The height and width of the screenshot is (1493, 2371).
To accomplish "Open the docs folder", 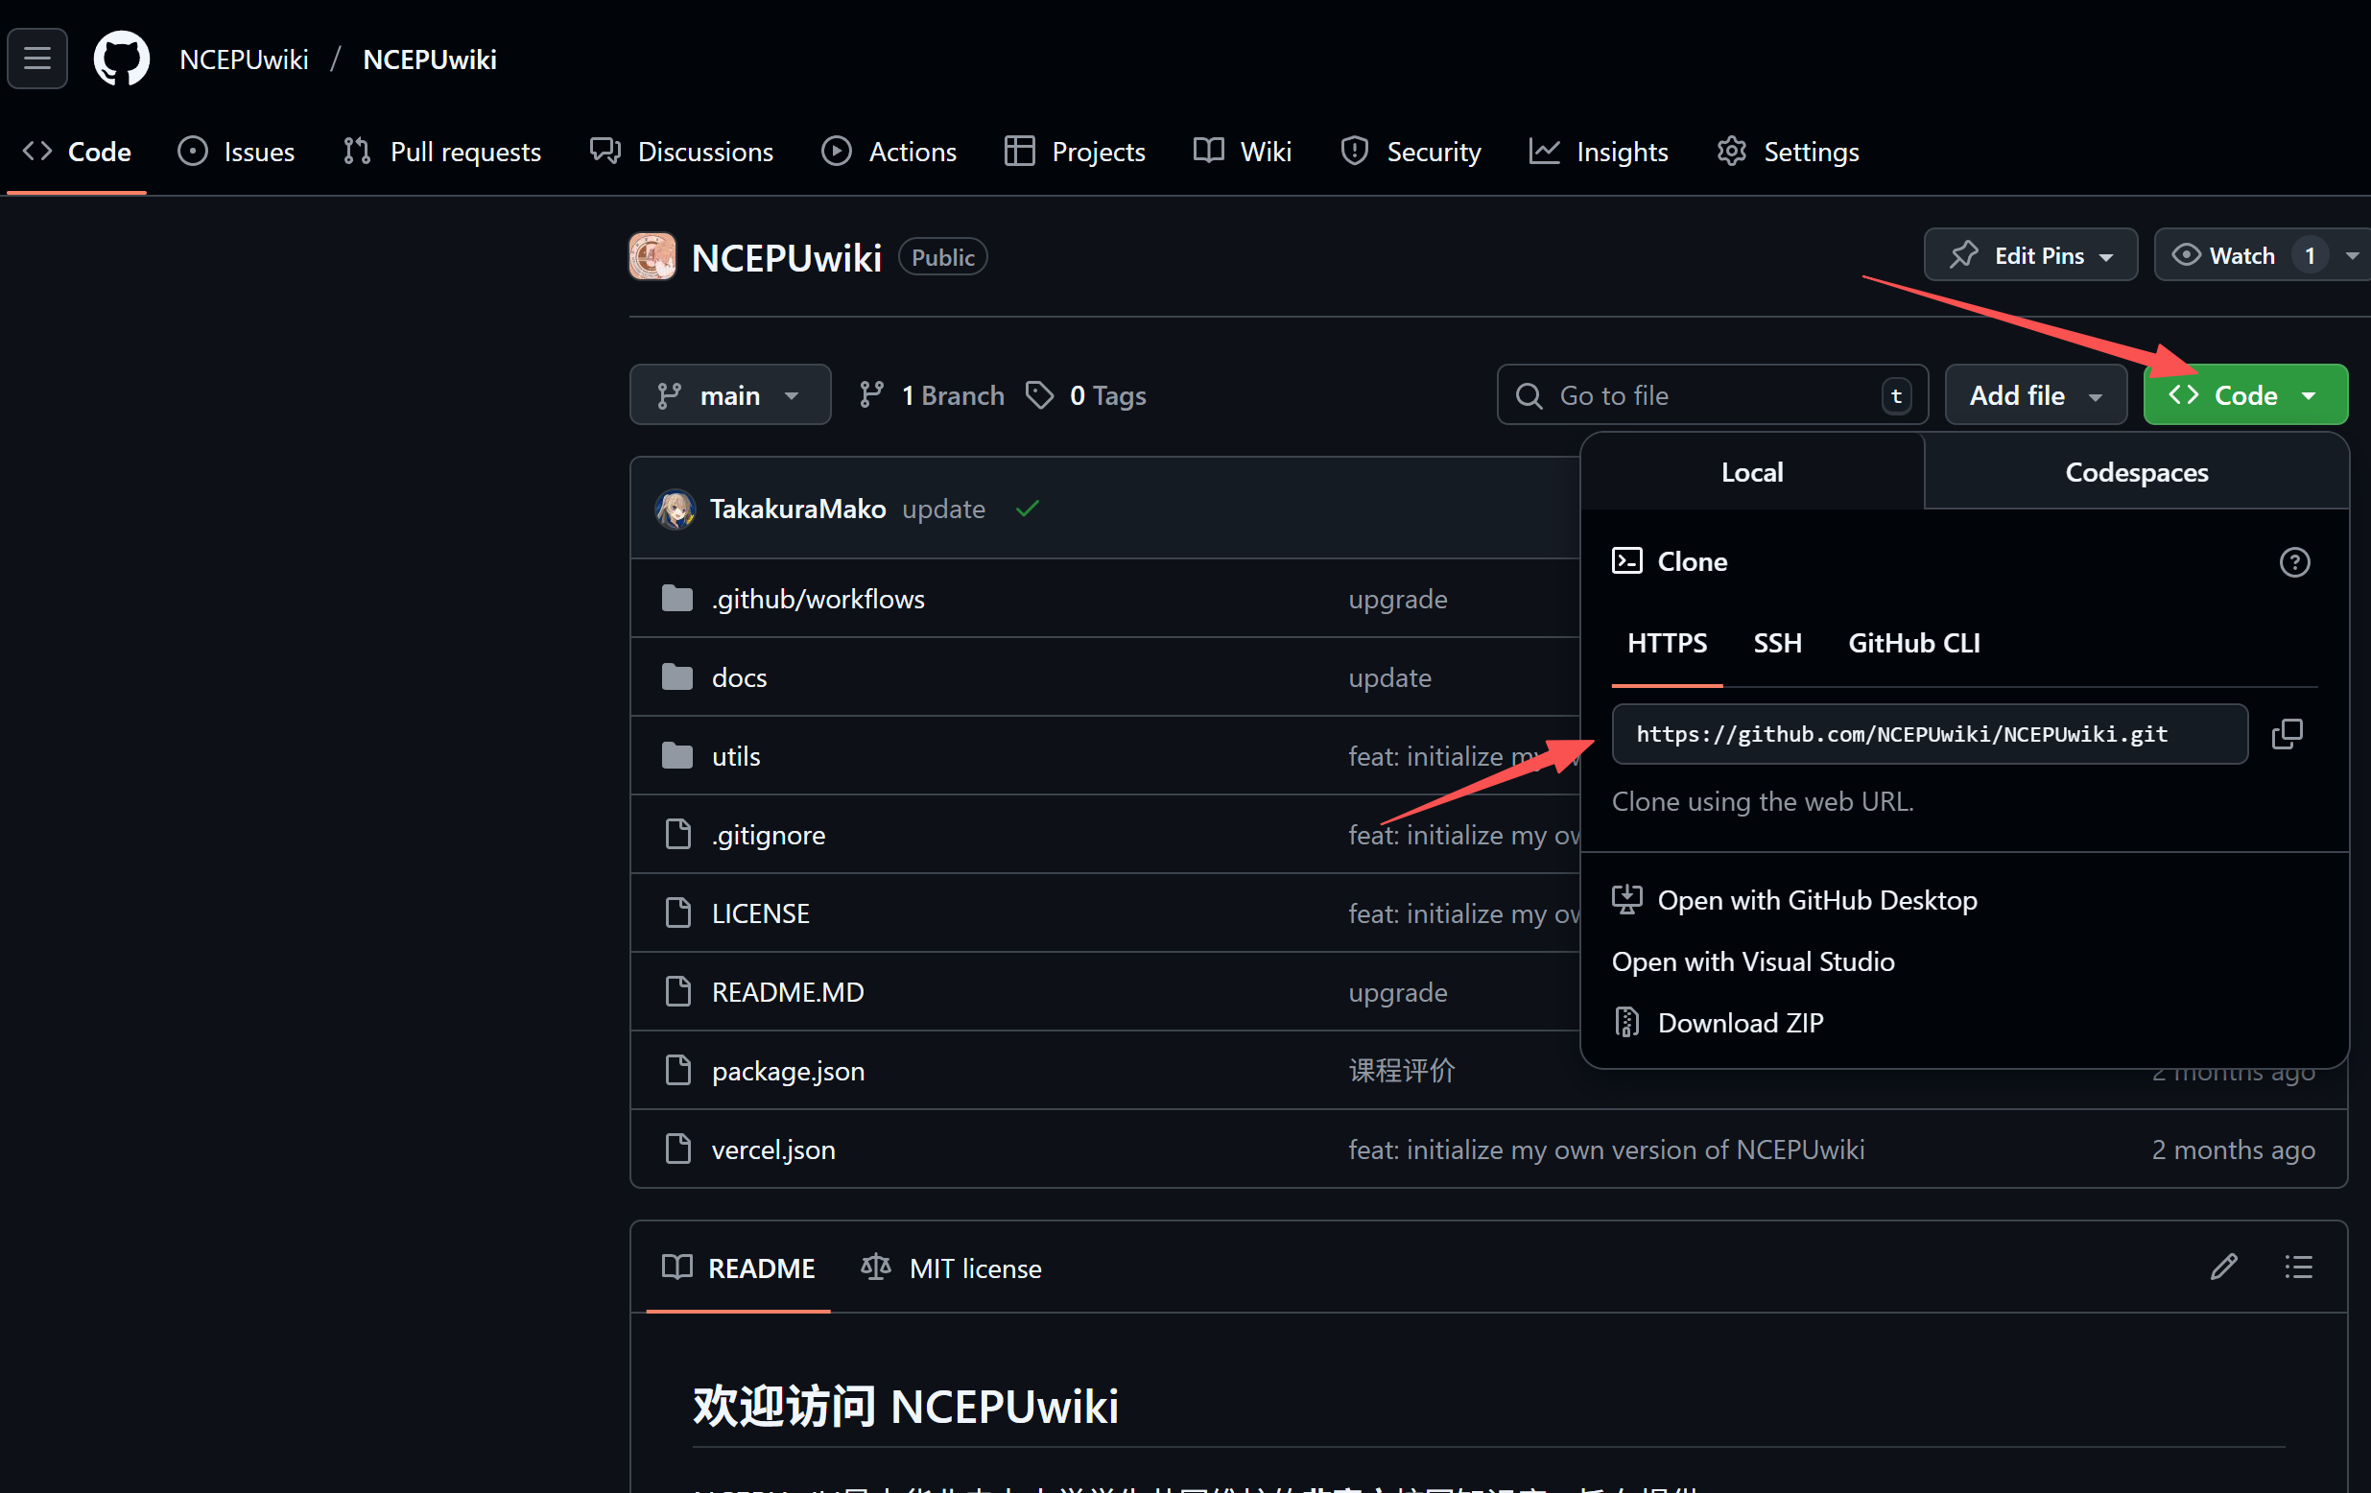I will tap(739, 677).
